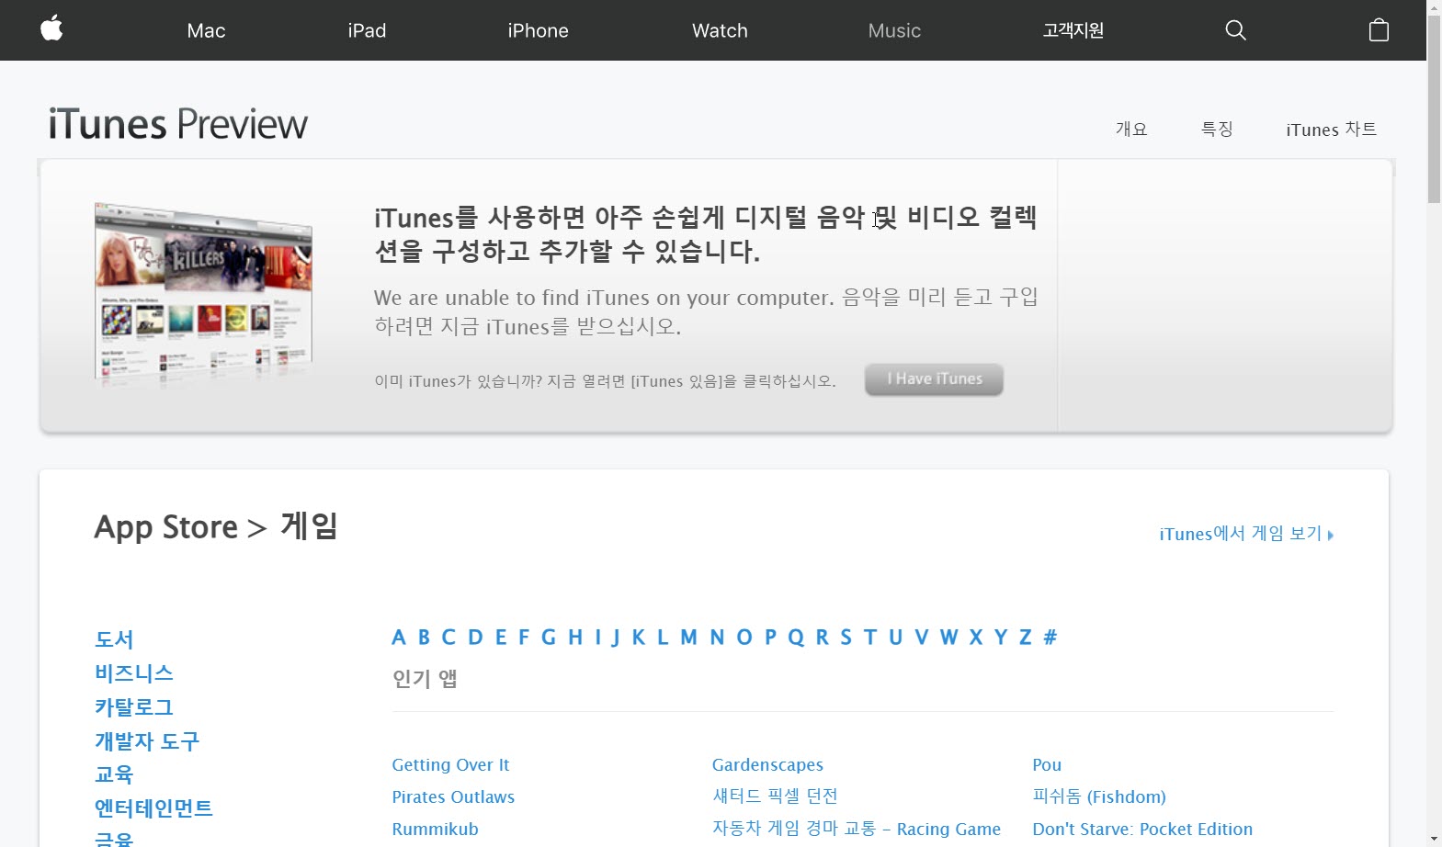1442x847 pixels.
Task: Filter apps by letter G
Action: [x=549, y=638]
